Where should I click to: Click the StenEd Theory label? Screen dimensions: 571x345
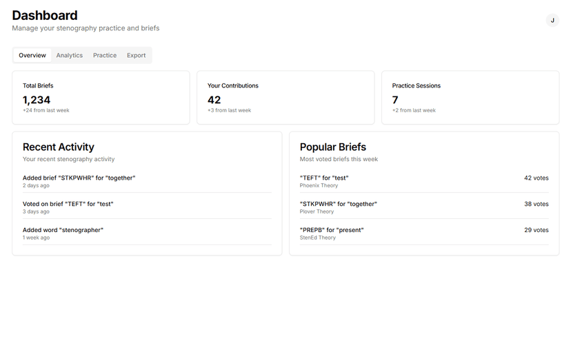[x=317, y=238]
